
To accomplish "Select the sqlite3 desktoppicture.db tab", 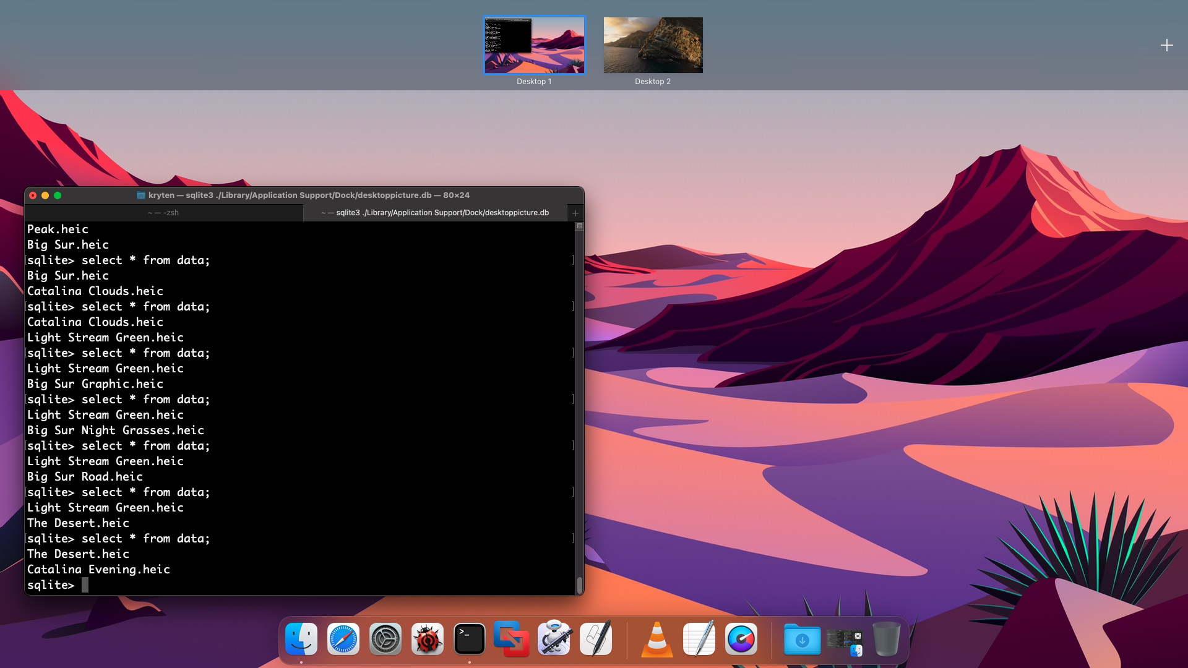I will (x=435, y=213).
